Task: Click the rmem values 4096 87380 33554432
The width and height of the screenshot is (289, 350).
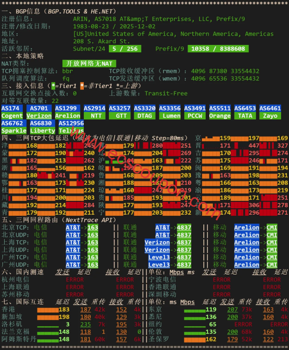Action: point(225,71)
